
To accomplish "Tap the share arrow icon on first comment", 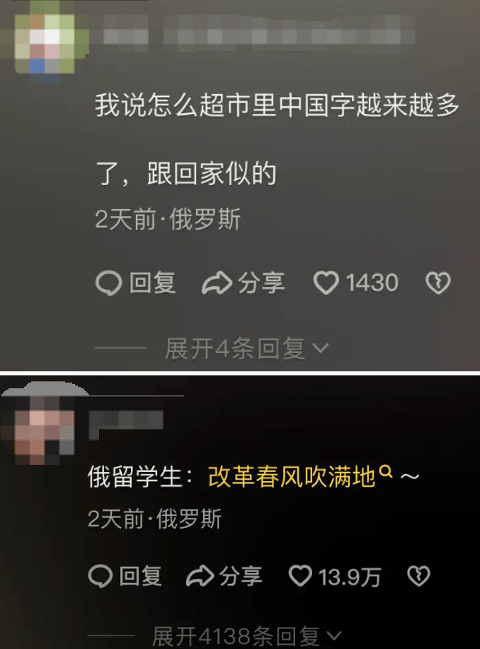I will (217, 283).
